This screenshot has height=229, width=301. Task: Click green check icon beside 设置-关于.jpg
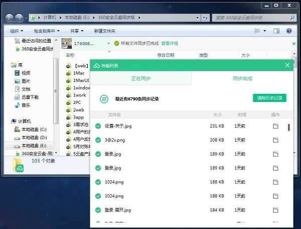point(98,126)
